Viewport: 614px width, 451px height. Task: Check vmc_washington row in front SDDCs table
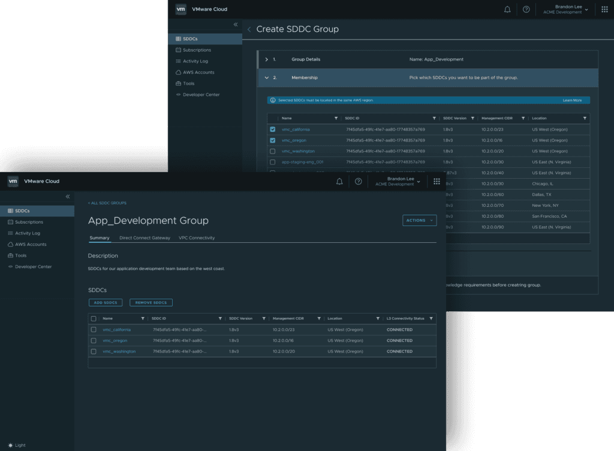94,351
